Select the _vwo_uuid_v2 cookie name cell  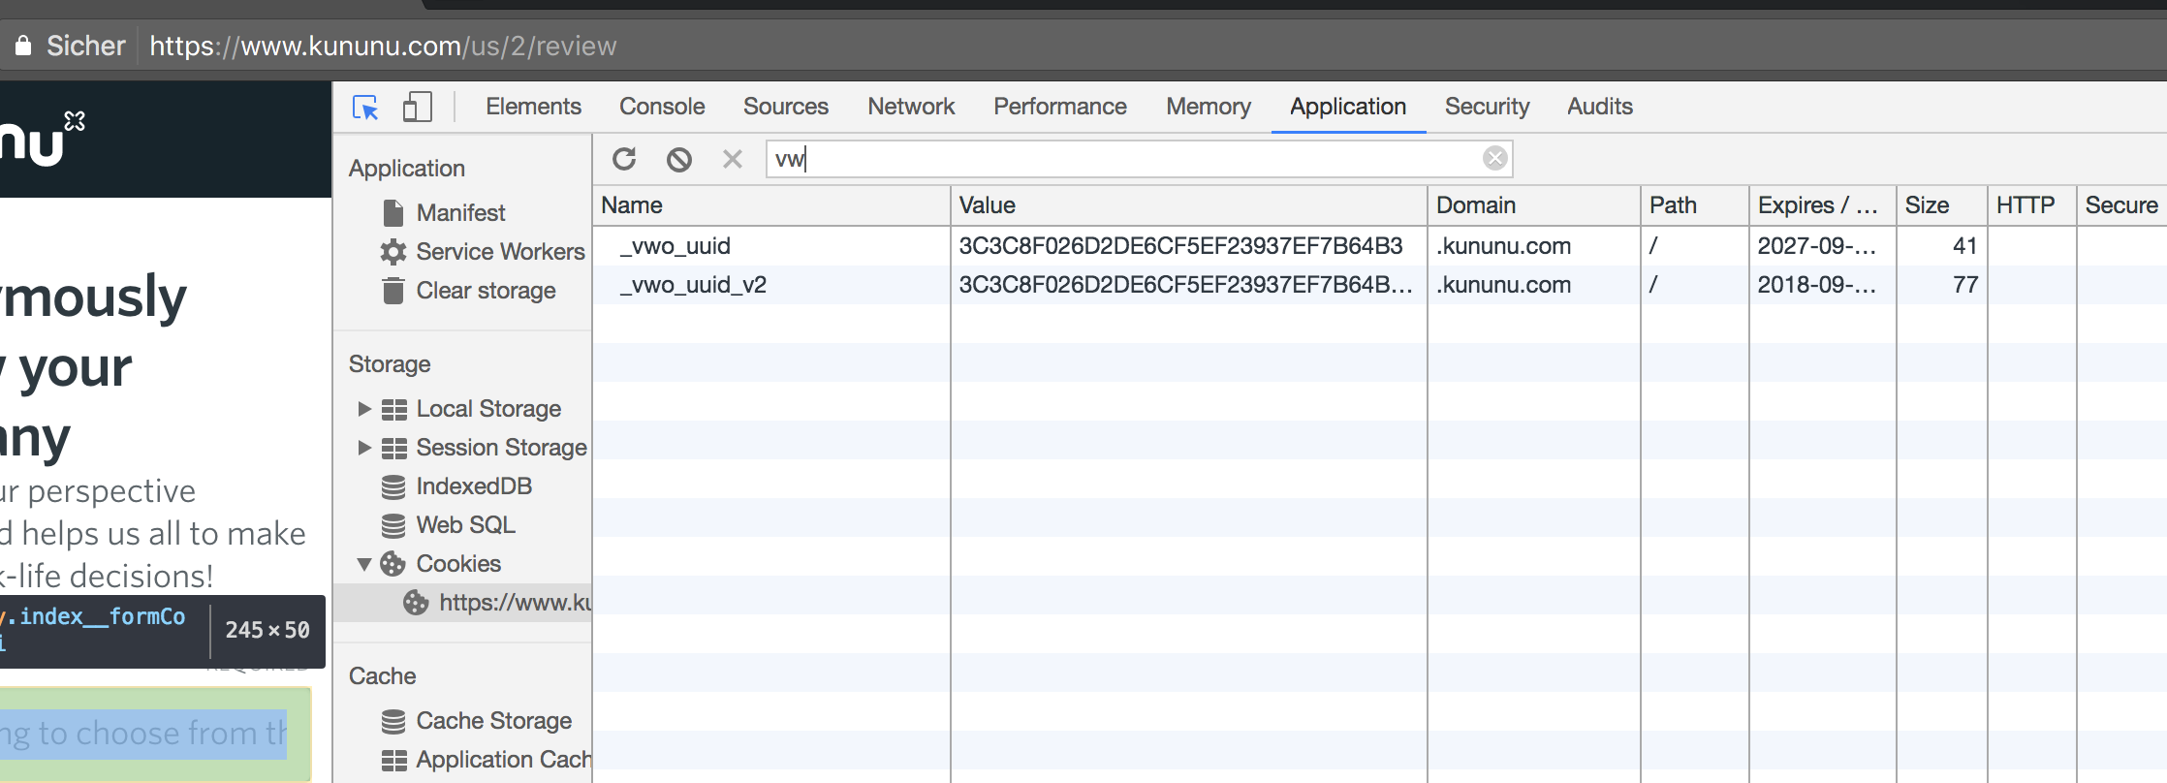771,285
